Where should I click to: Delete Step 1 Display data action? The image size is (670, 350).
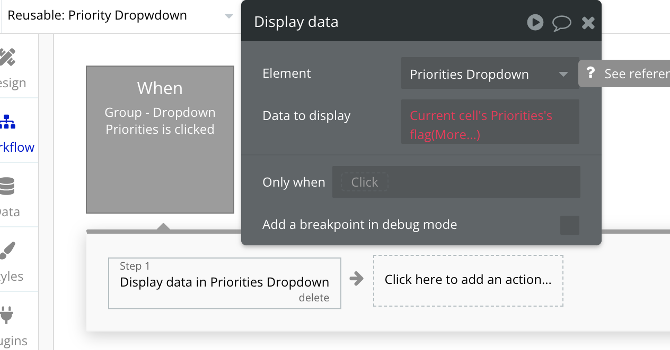pos(314,298)
